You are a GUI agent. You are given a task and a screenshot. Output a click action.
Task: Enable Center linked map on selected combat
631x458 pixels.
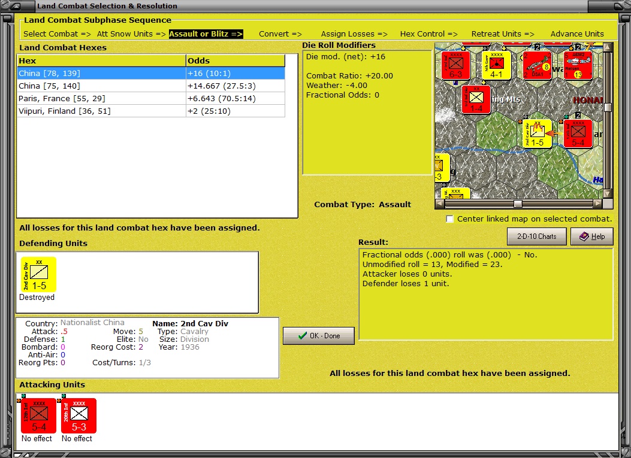pos(449,219)
